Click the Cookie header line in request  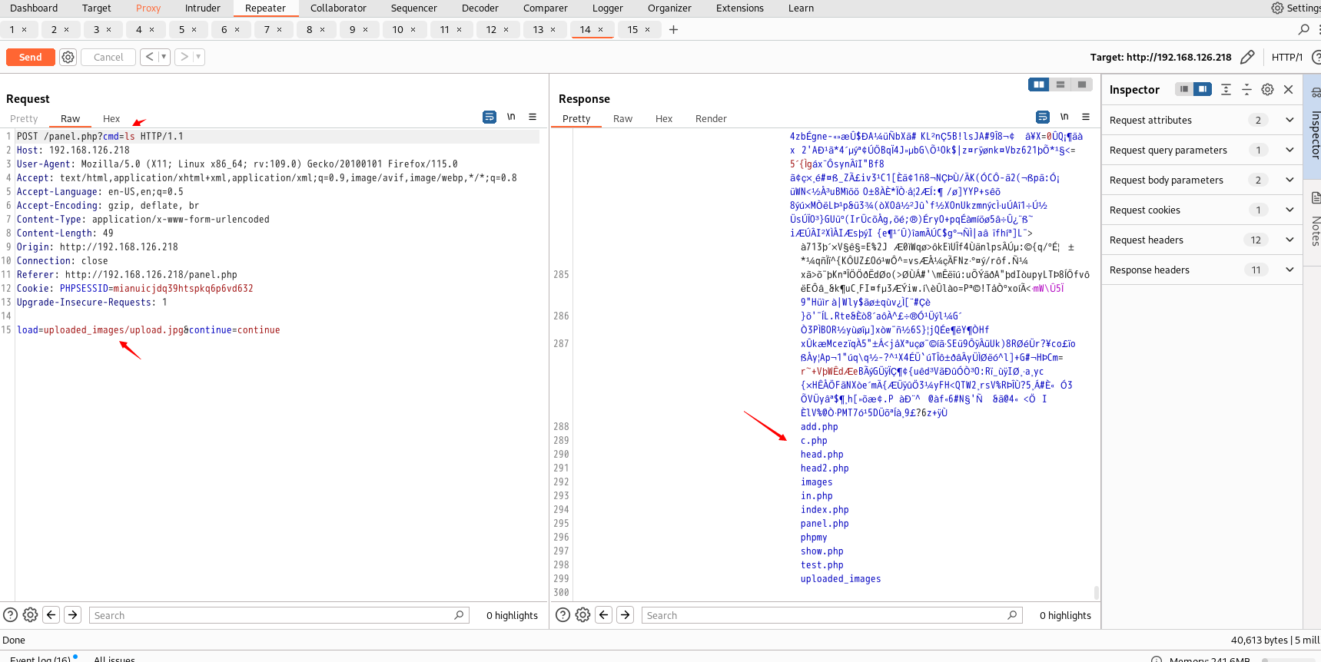point(135,288)
